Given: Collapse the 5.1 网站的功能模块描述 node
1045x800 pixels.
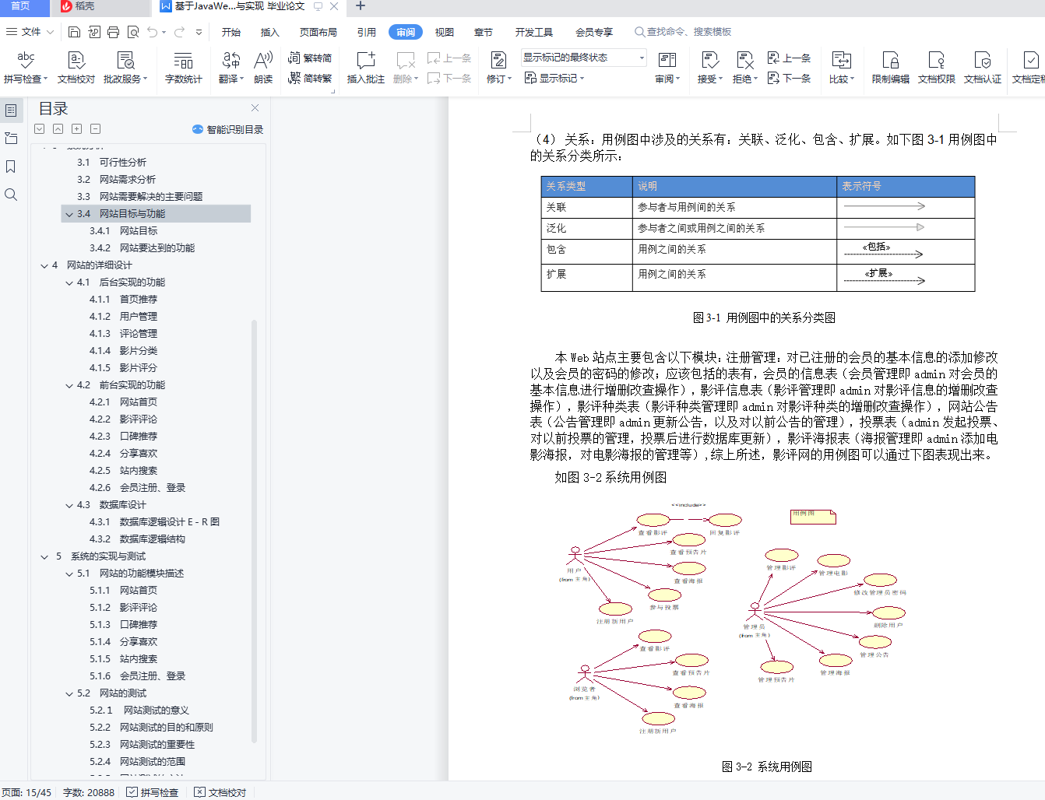Looking at the screenshot, I should click(69, 574).
